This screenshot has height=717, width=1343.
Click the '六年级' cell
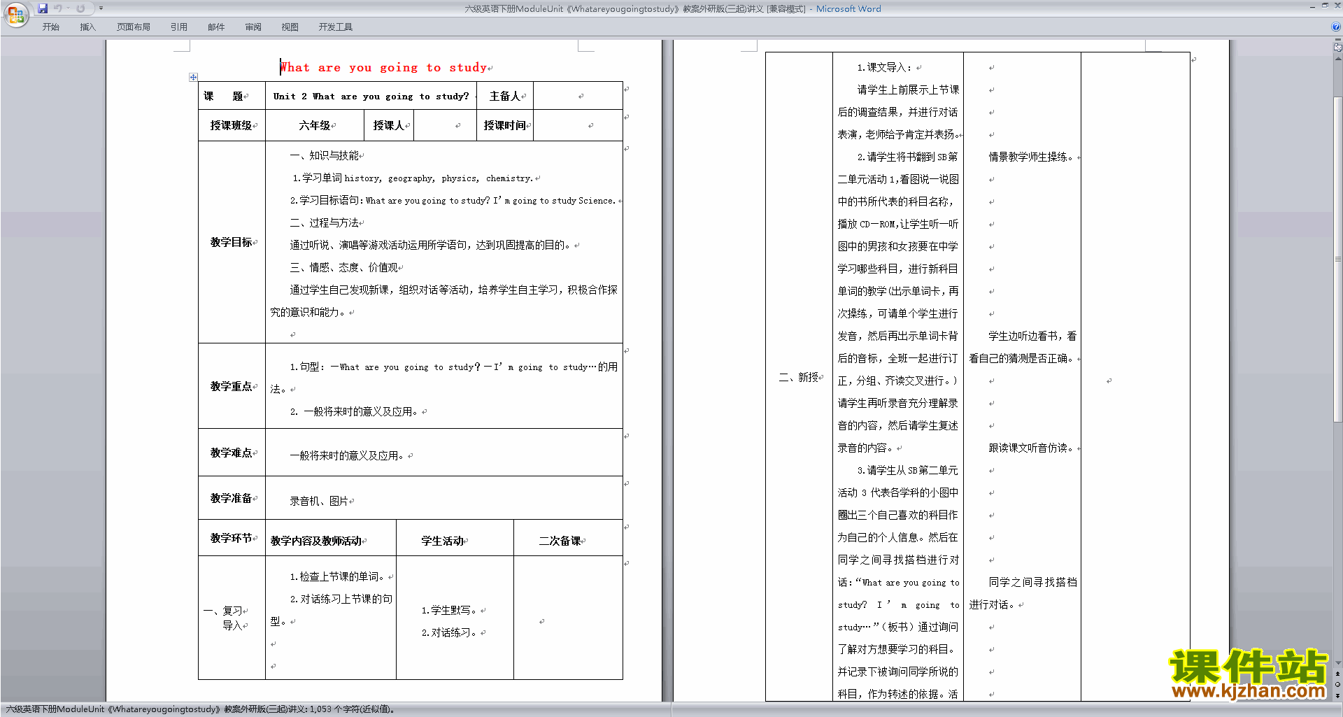(315, 125)
